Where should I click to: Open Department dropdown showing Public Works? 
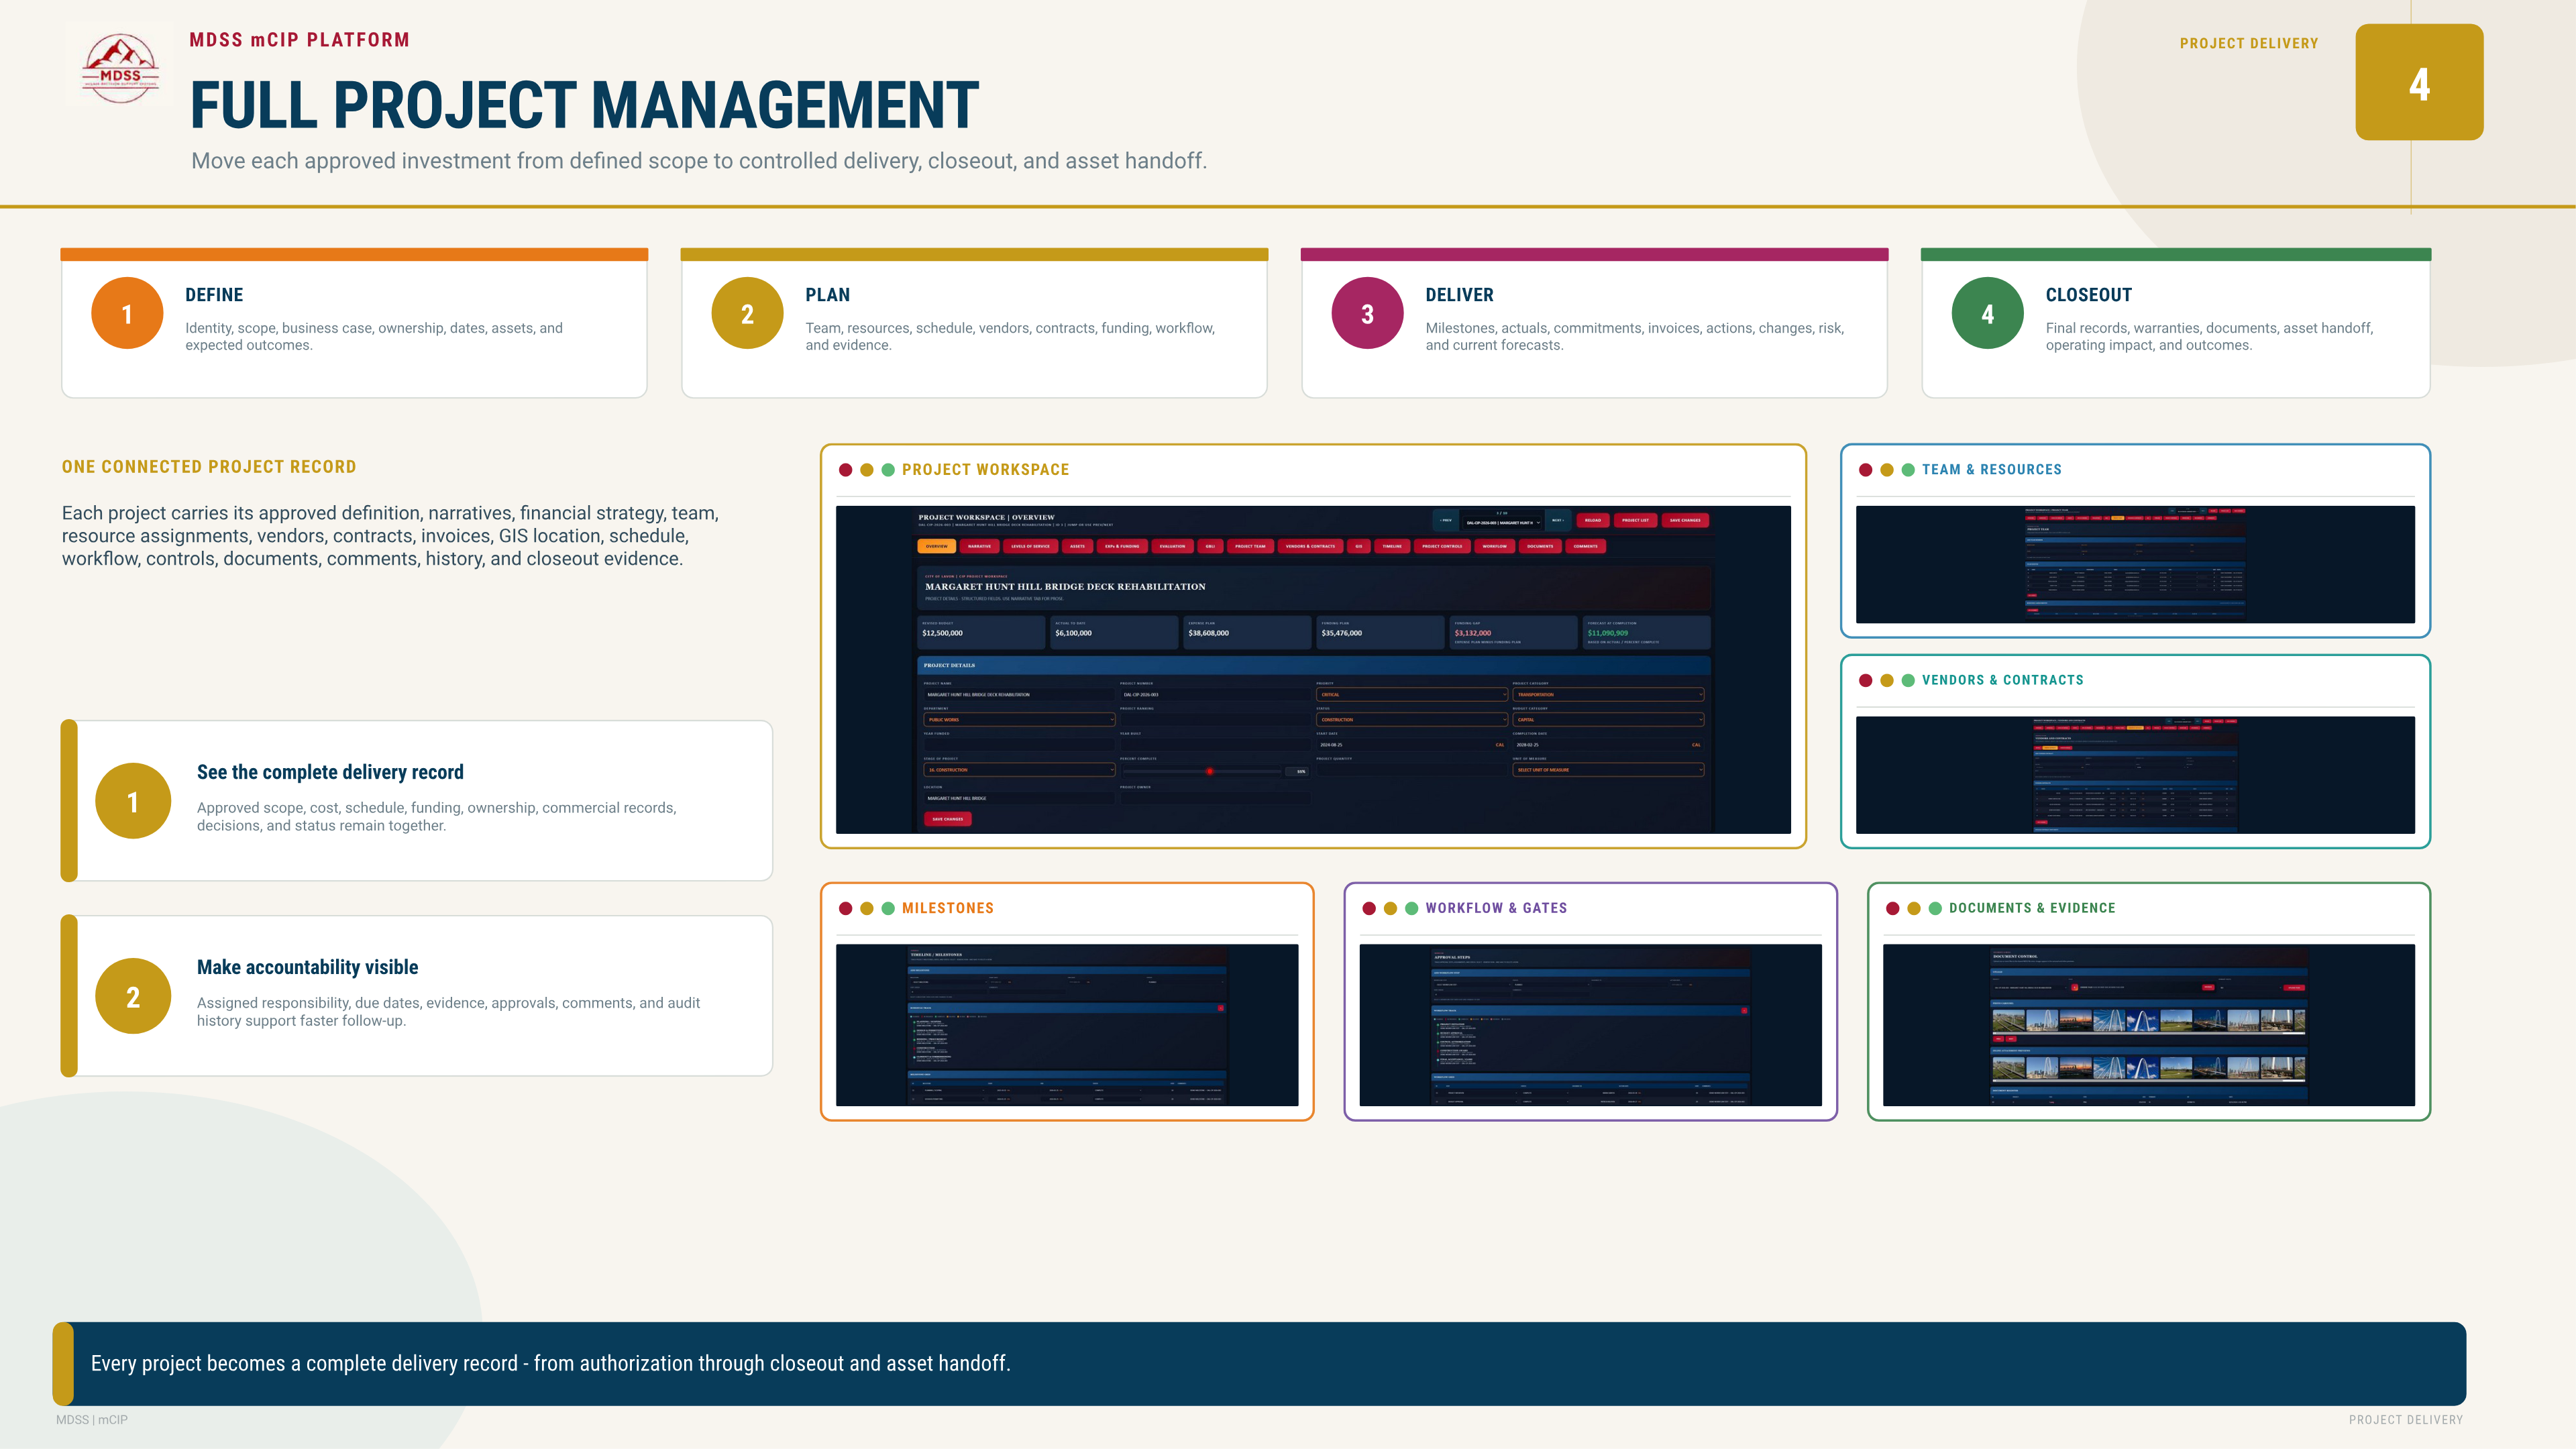tap(1019, 720)
